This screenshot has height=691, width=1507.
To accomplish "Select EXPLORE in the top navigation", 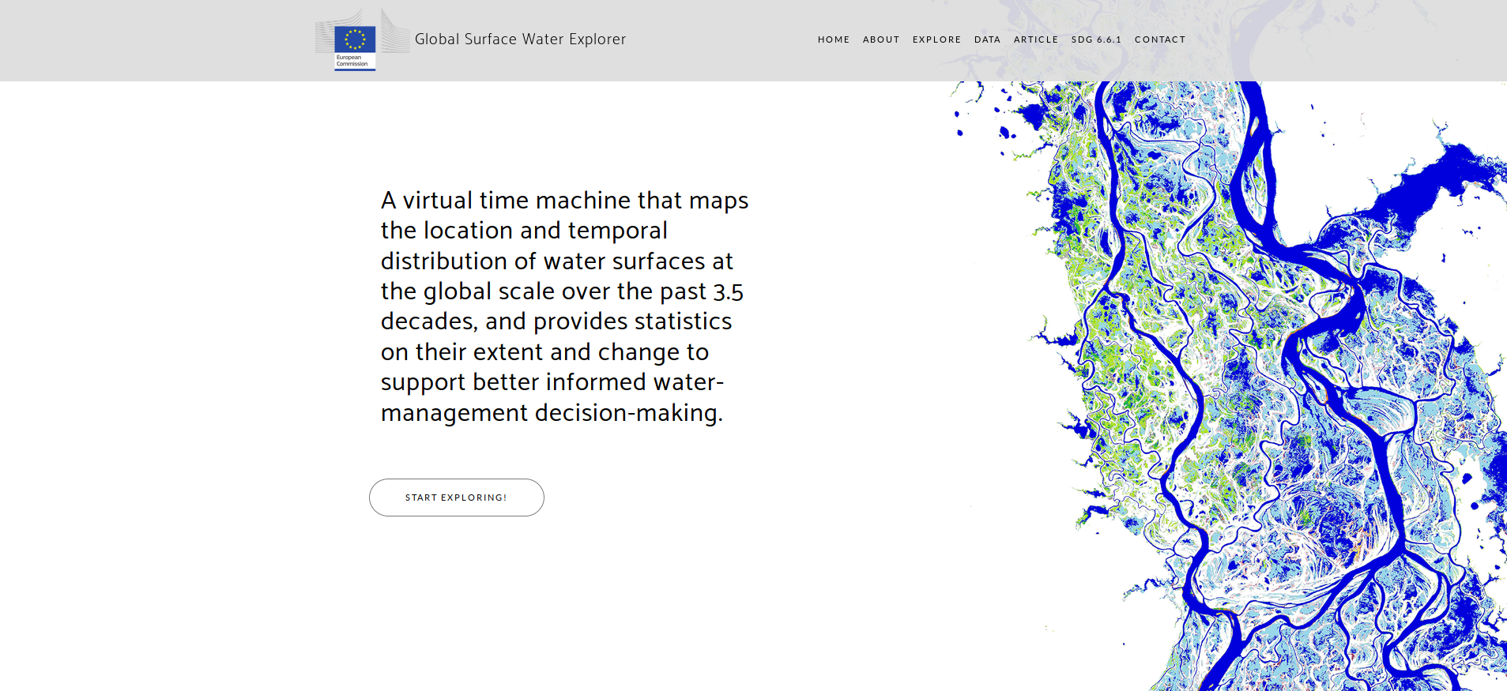I will point(936,39).
